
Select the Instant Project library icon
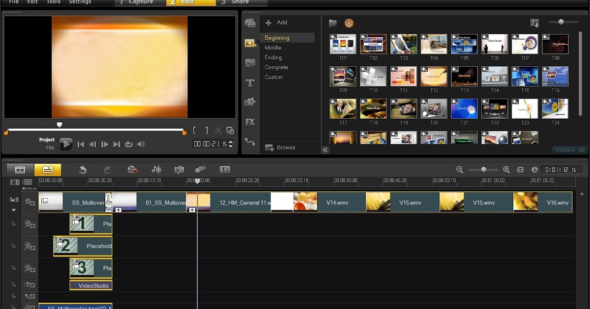click(x=250, y=43)
